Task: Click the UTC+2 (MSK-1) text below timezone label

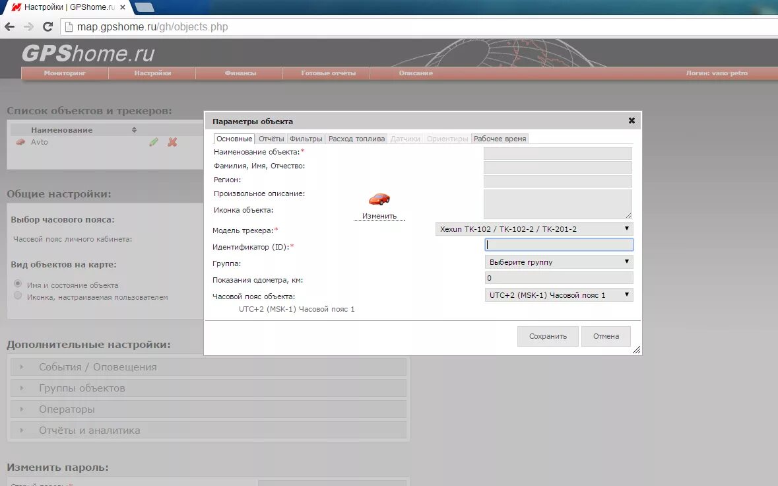Action: coord(297,309)
